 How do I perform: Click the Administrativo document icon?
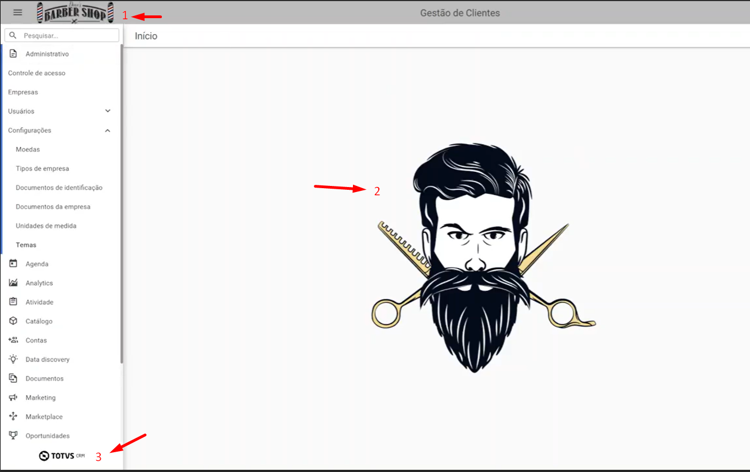(x=13, y=54)
